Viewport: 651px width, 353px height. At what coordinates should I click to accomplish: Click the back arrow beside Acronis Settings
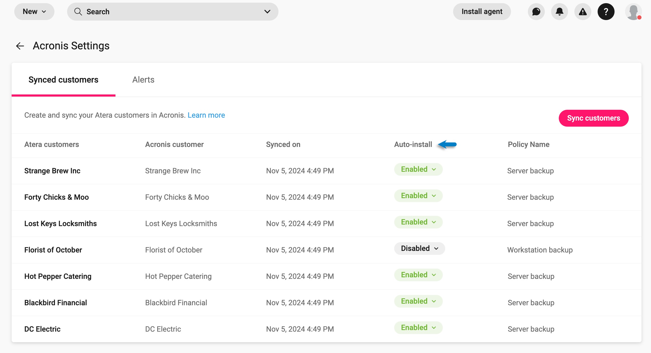click(20, 46)
